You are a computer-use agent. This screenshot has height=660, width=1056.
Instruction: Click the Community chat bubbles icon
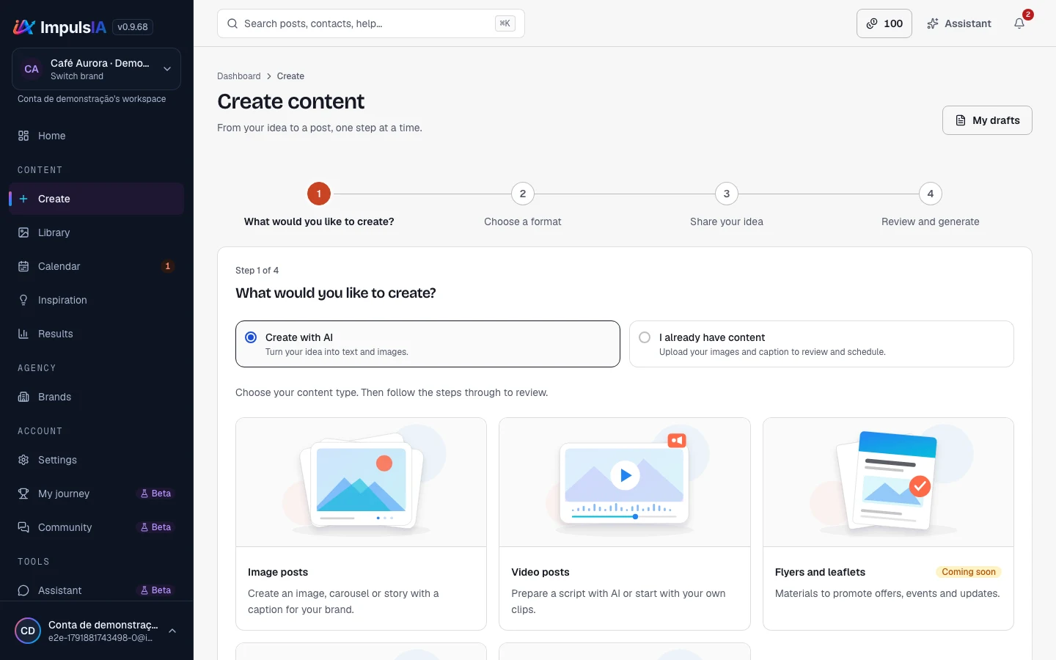23,527
